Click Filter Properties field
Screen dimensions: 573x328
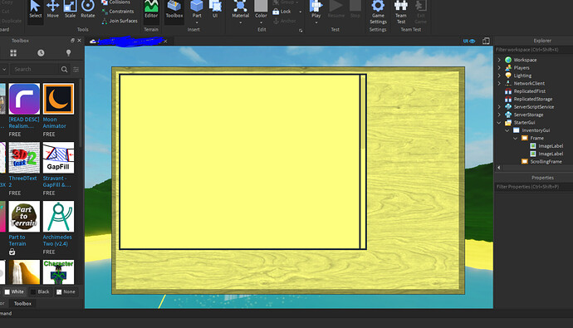(533, 187)
